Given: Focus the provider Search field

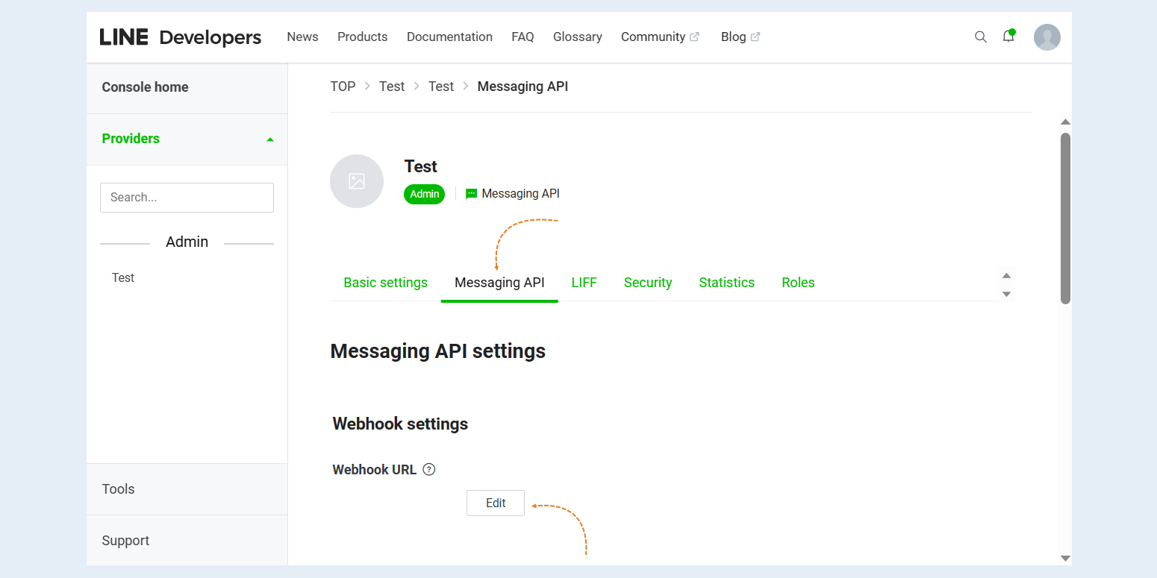Looking at the screenshot, I should point(187,198).
